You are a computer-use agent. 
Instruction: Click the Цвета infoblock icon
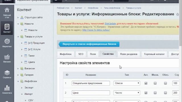[26, 62]
